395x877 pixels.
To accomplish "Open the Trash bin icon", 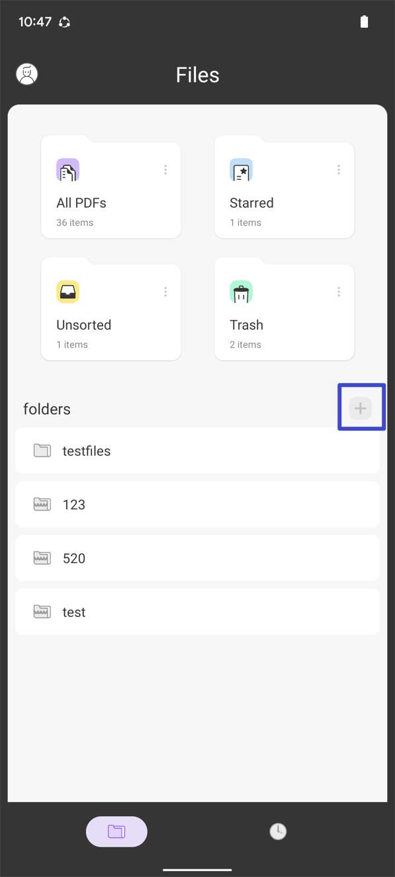I will pos(241,292).
